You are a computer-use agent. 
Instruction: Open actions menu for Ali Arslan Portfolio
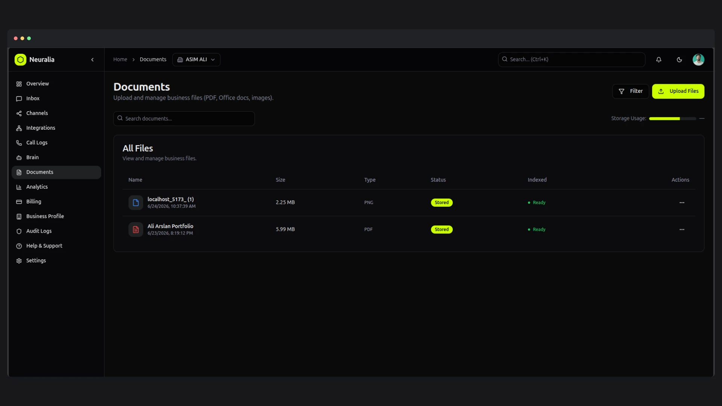(682, 230)
